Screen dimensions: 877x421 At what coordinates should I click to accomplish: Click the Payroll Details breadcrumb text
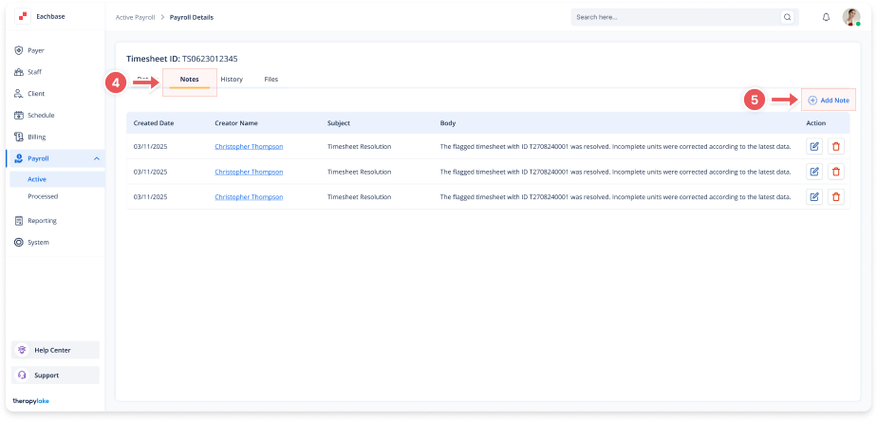pyautogui.click(x=192, y=17)
